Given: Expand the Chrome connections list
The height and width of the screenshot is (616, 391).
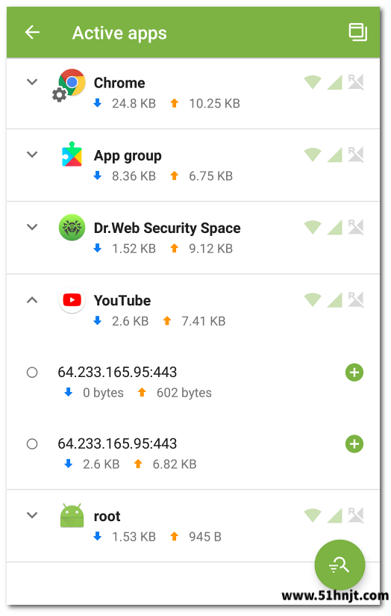Looking at the screenshot, I should coord(32,81).
